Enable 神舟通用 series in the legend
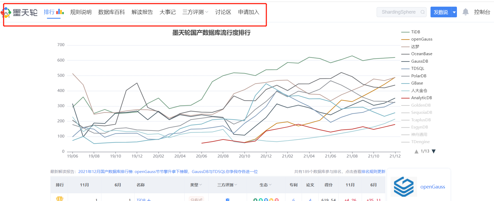494x201 pixels. [414, 135]
